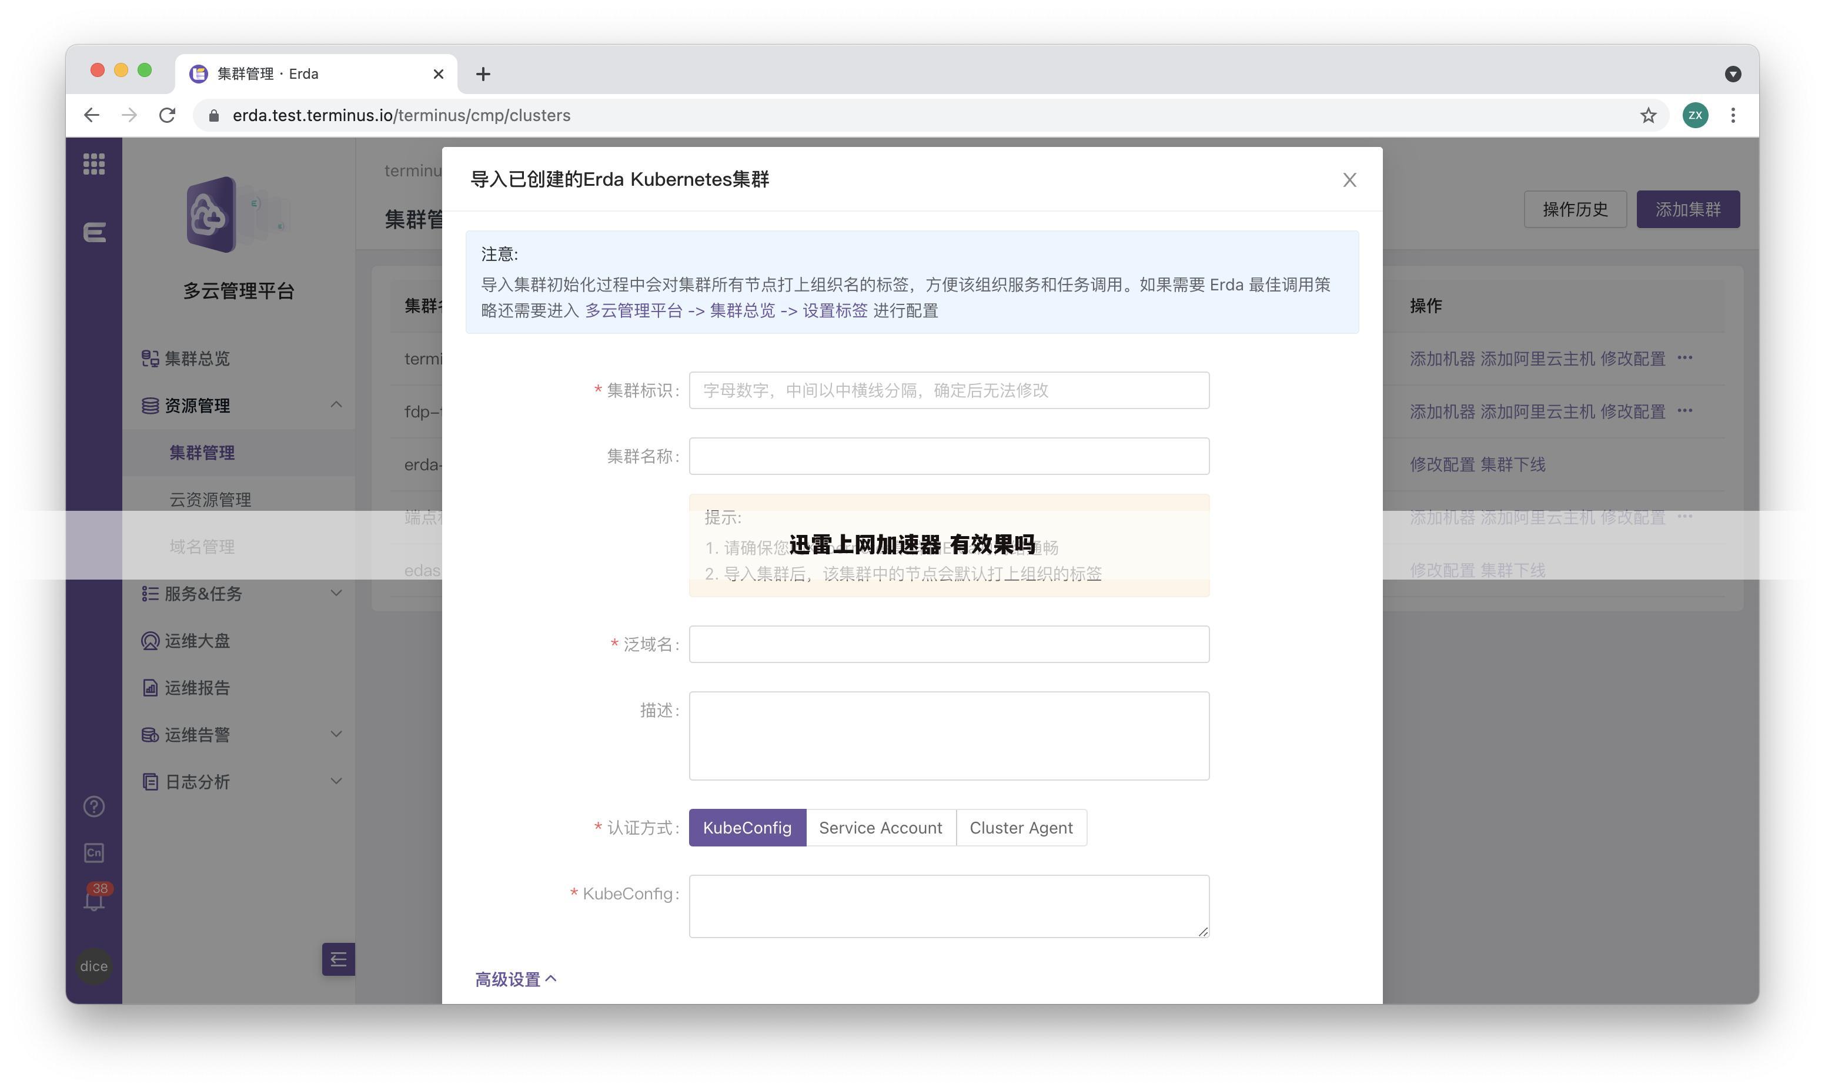Image resolution: width=1825 pixels, height=1091 pixels.
Task: Open more actions in fdp cluster row
Action: (1684, 410)
